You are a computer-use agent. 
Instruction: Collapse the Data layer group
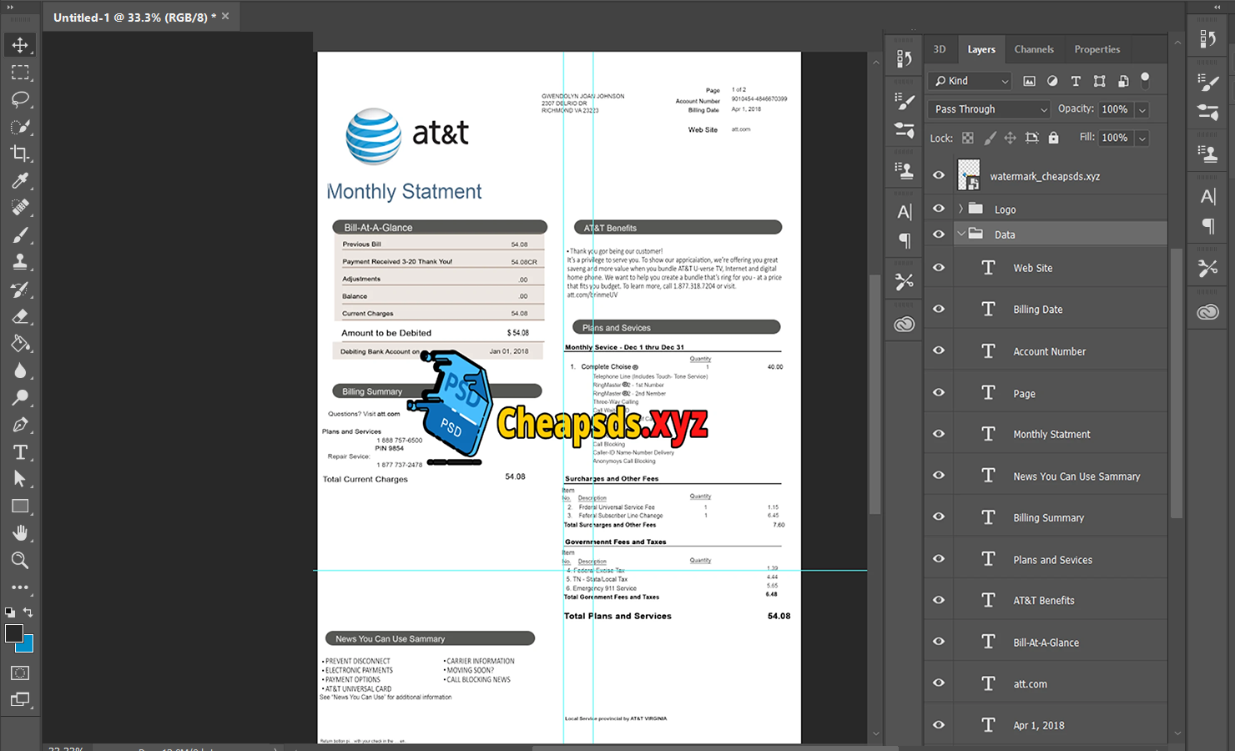coord(960,234)
